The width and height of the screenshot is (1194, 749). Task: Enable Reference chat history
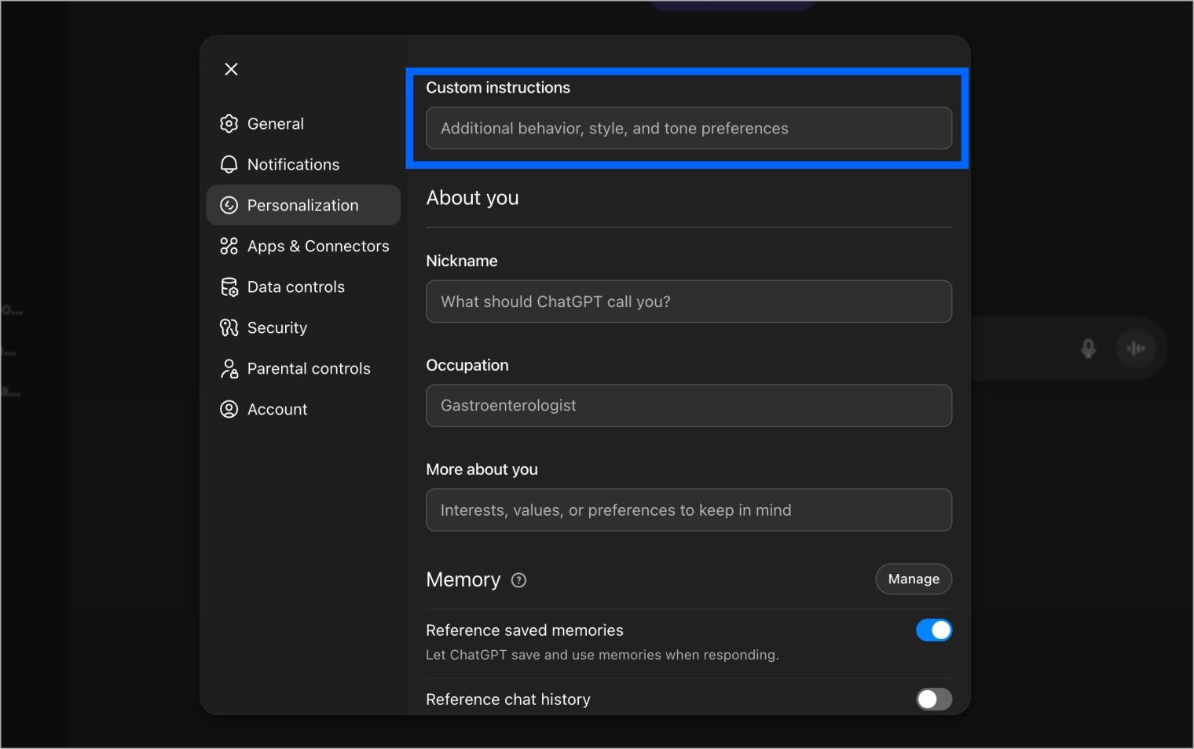[x=934, y=699]
